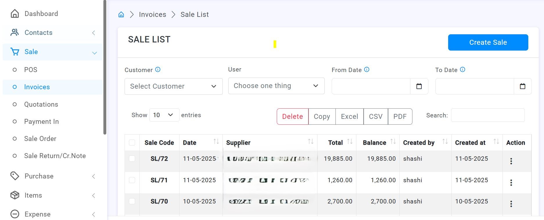Check the box for sale SL/71
The height and width of the screenshot is (220, 544).
[132, 180]
